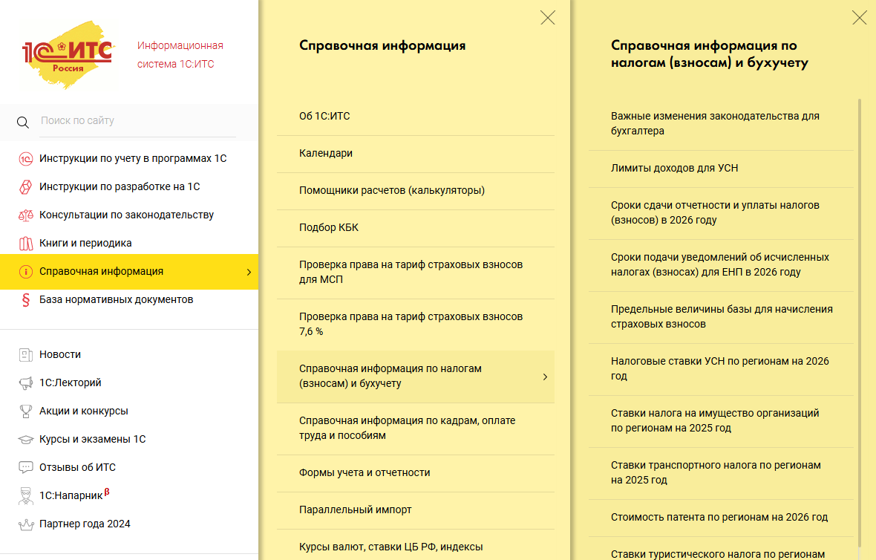The image size is (876, 560).
Task: Open Ставки туристического налога по регионам
Action: point(722,550)
